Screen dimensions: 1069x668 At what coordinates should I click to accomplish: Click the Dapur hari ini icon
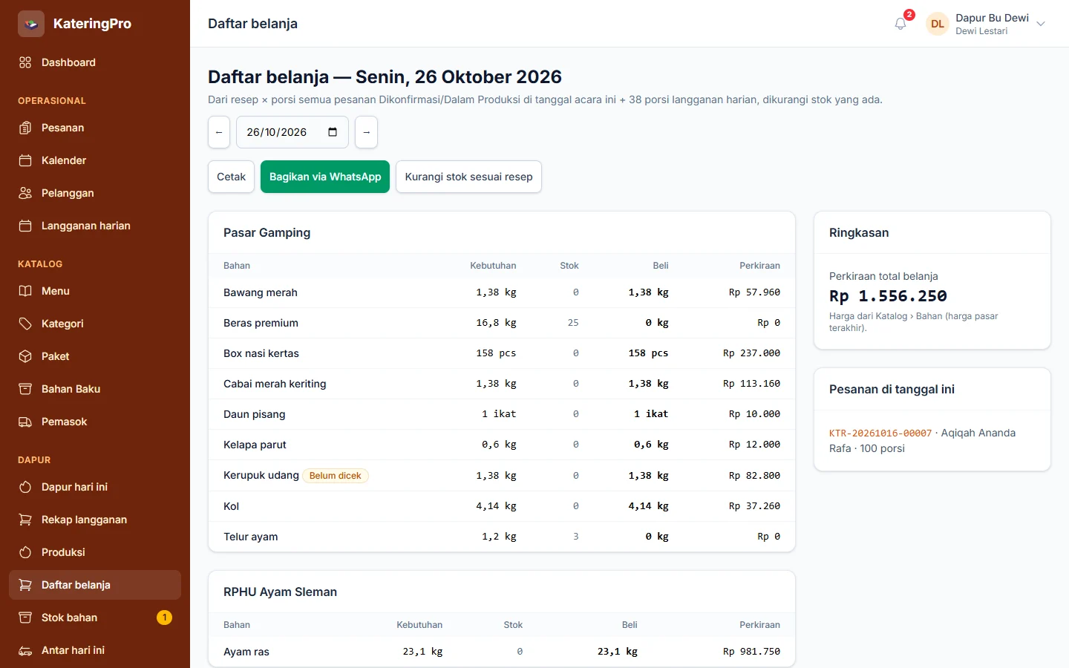click(x=25, y=487)
